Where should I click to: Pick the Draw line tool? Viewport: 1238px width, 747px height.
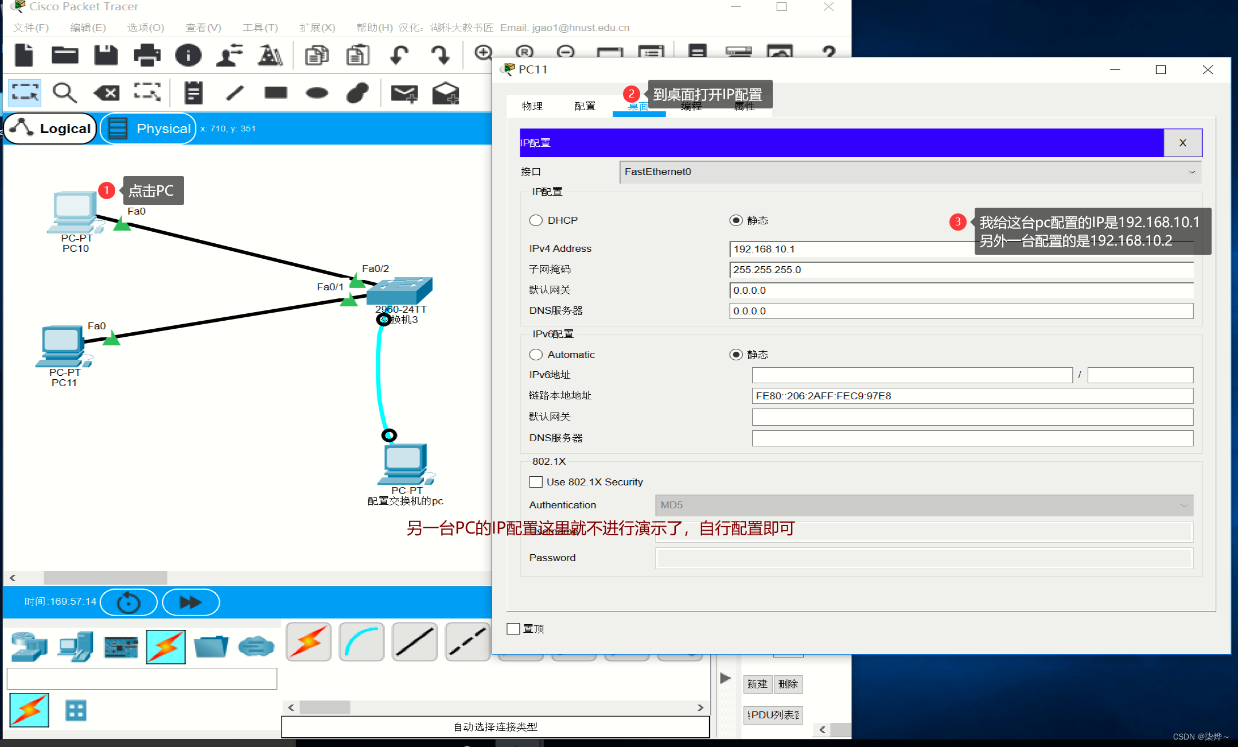coord(235,93)
